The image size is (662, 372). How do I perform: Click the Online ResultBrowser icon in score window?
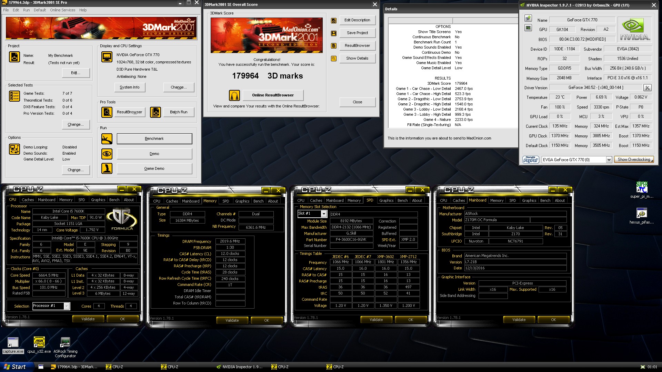[234, 95]
